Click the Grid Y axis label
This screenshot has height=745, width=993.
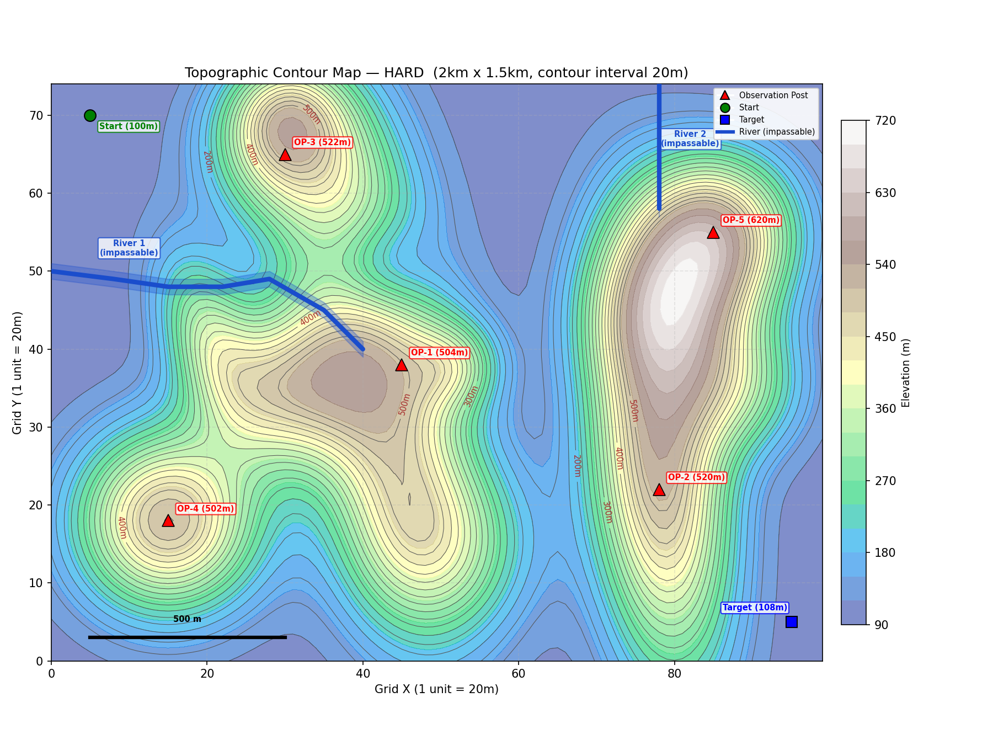coord(17,372)
